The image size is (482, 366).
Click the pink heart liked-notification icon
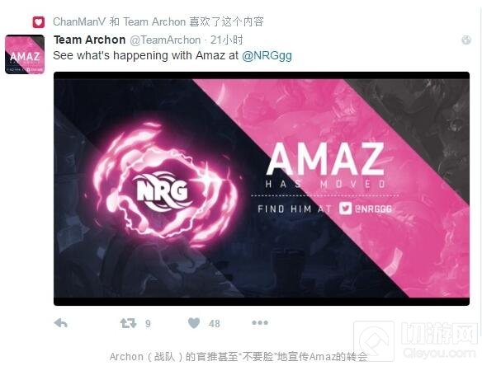point(39,22)
